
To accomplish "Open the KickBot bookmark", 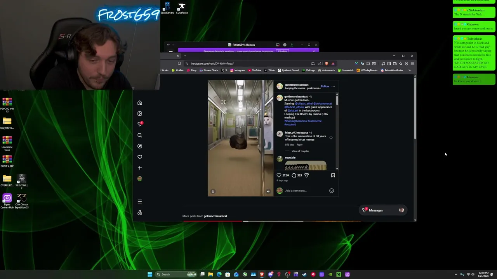I will click(178, 71).
